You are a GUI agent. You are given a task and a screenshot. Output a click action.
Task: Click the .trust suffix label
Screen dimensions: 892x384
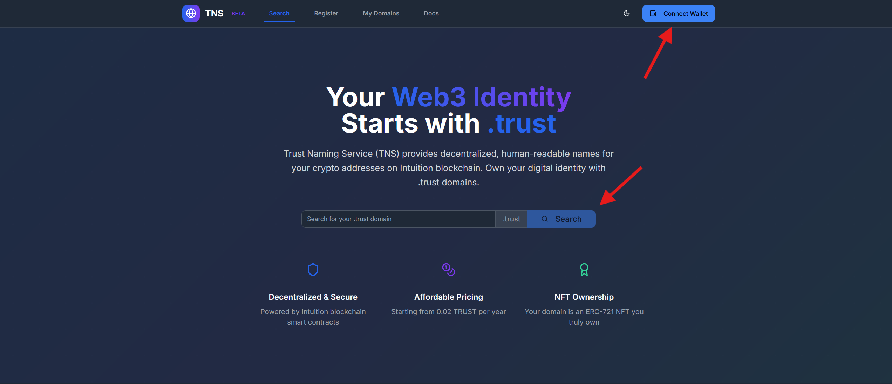tap(511, 219)
